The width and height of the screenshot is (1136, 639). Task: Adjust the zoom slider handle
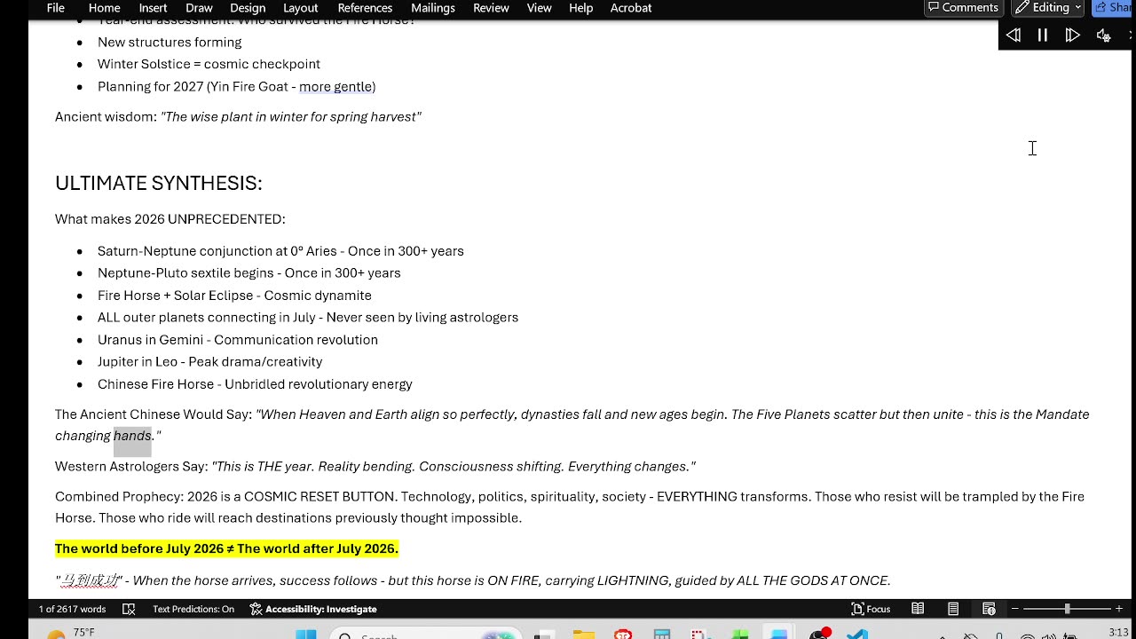click(x=1067, y=609)
